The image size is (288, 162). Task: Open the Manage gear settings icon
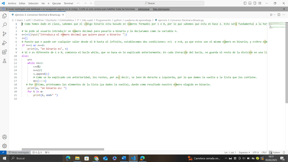coord(4,146)
